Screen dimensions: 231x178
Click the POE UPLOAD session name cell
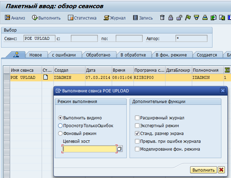(26, 77)
